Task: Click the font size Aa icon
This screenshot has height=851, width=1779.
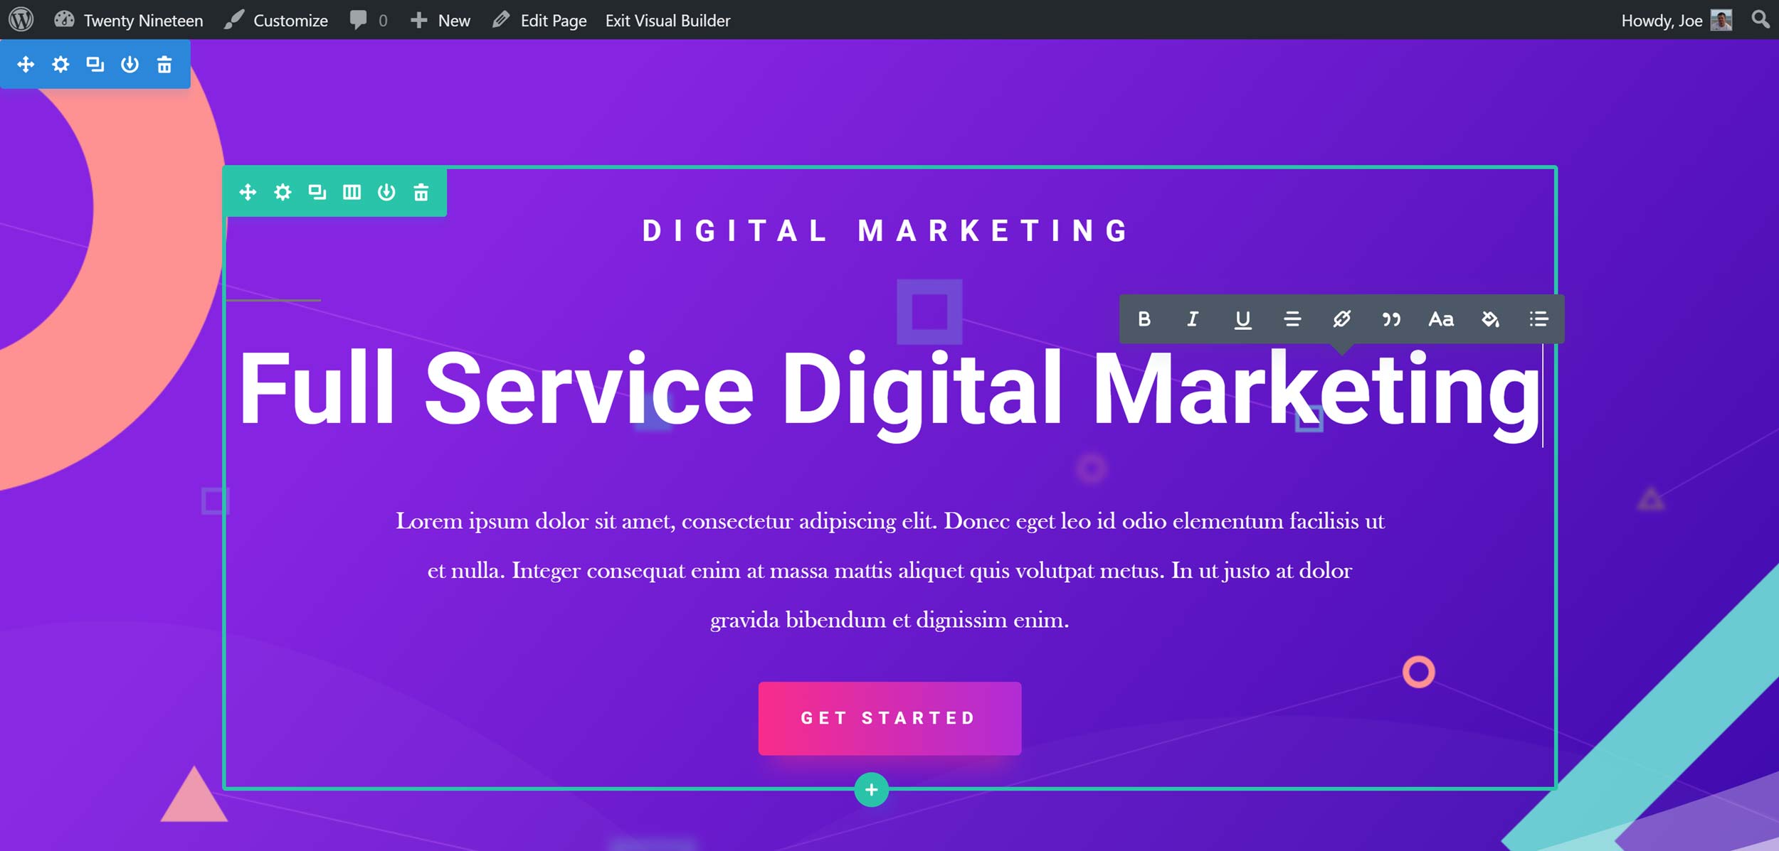Action: (x=1440, y=319)
